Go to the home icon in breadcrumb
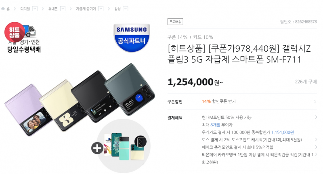323x174 pixels. click(3, 8)
